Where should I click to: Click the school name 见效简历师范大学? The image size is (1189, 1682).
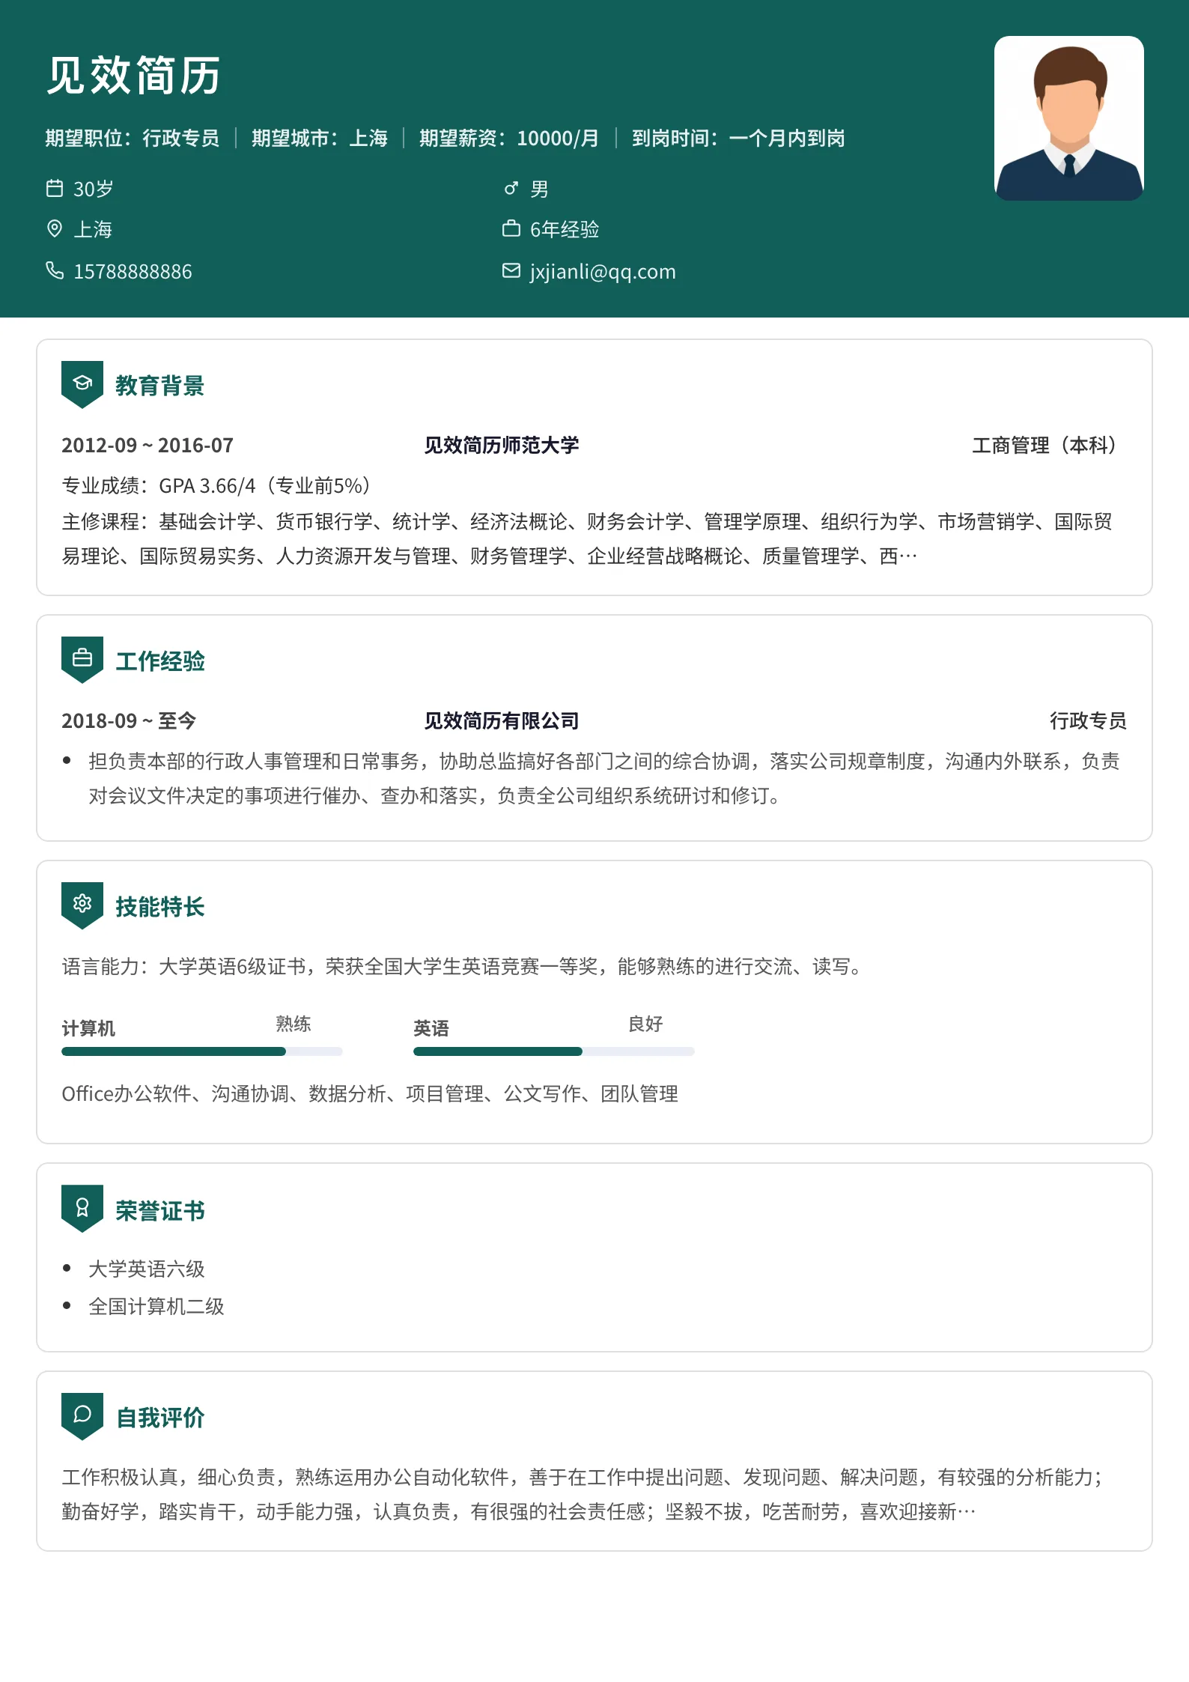tap(502, 446)
